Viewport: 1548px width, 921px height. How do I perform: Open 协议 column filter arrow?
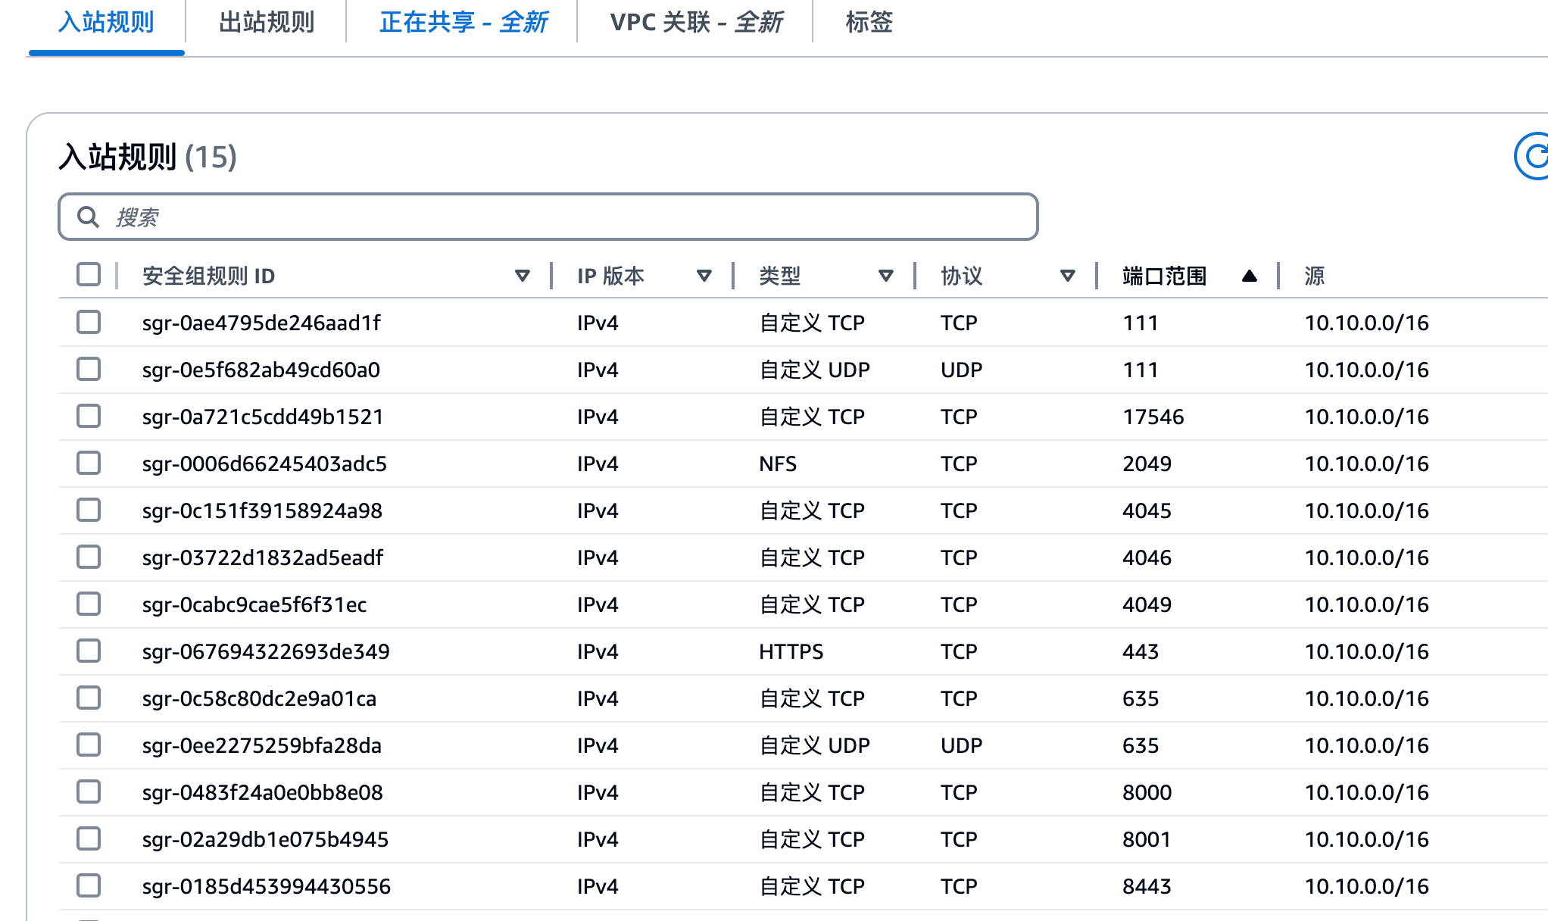pyautogui.click(x=1067, y=276)
